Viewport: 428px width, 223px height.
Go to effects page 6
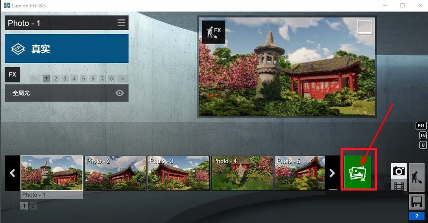(x=93, y=79)
